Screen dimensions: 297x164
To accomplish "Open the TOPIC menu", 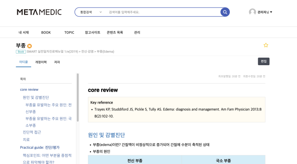I will [x=69, y=32].
